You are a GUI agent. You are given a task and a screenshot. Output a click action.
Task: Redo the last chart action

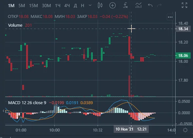159,6
